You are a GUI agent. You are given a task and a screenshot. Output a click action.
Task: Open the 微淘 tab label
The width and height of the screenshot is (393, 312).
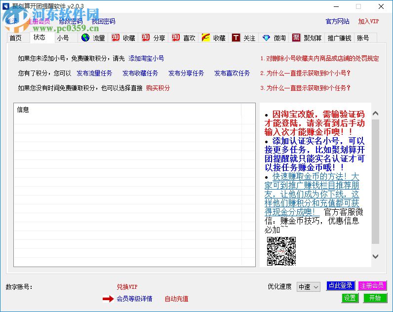pos(279,38)
